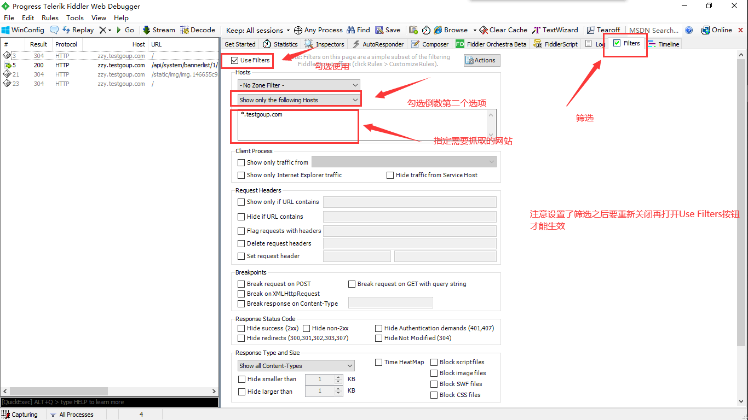Image resolution: width=748 pixels, height=420 pixels.
Task: Enable Time HeatMap checkbox
Action: [x=379, y=362]
